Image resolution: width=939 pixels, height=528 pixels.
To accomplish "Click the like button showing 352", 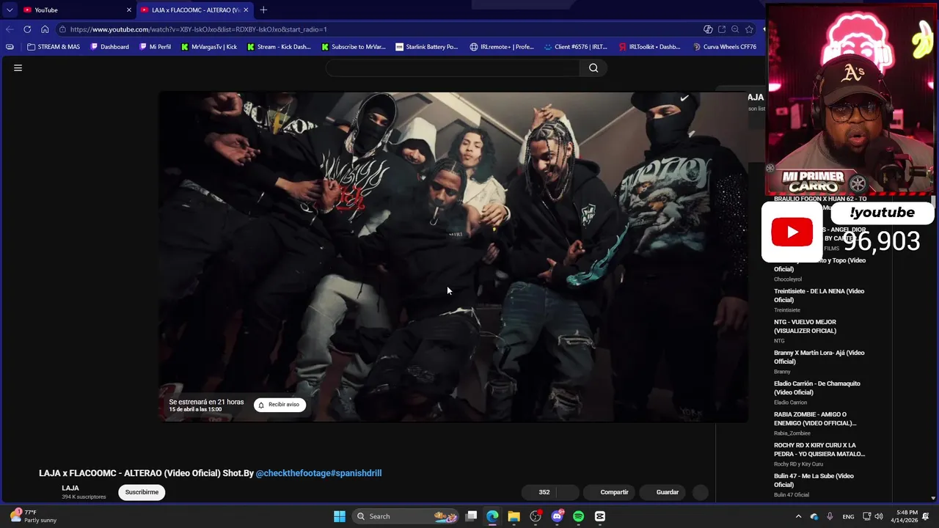I will (x=539, y=492).
